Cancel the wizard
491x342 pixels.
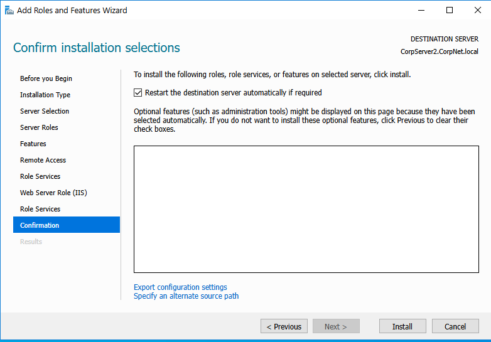click(455, 326)
